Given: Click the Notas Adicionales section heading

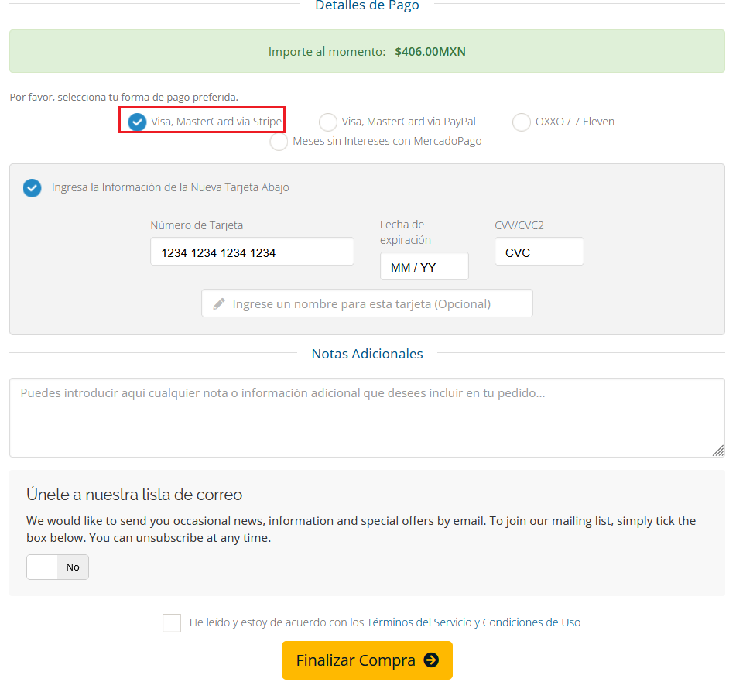Looking at the screenshot, I should point(367,354).
